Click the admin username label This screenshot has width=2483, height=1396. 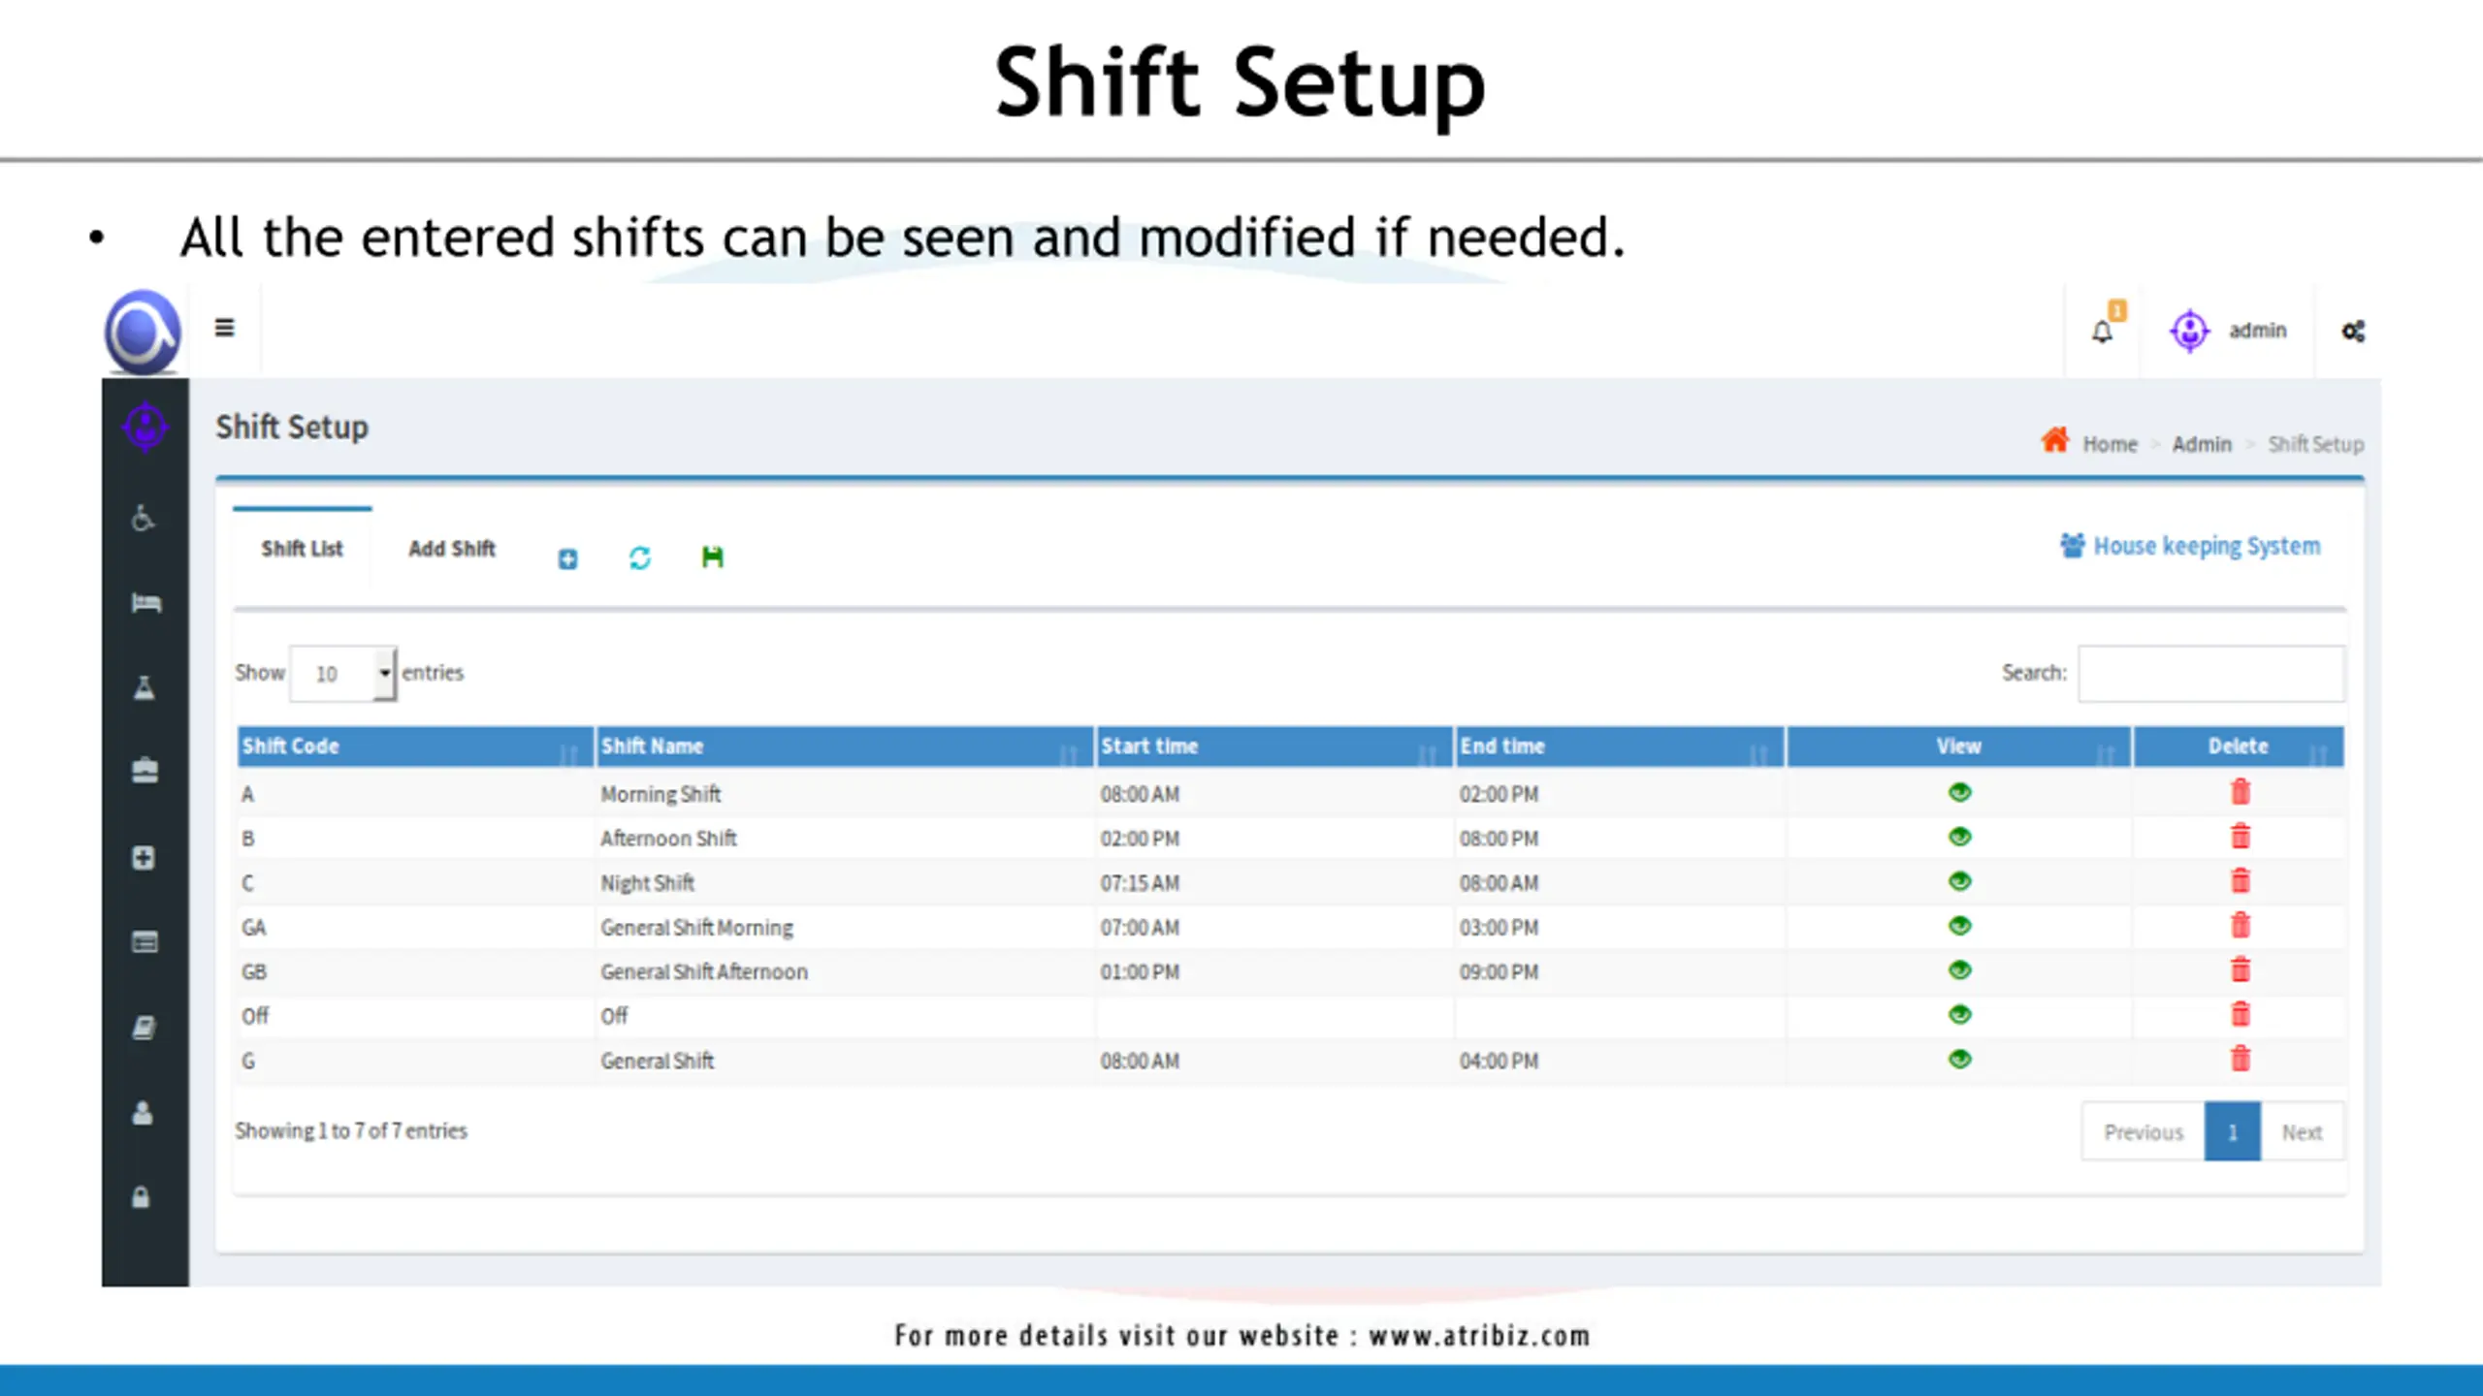(x=2258, y=331)
